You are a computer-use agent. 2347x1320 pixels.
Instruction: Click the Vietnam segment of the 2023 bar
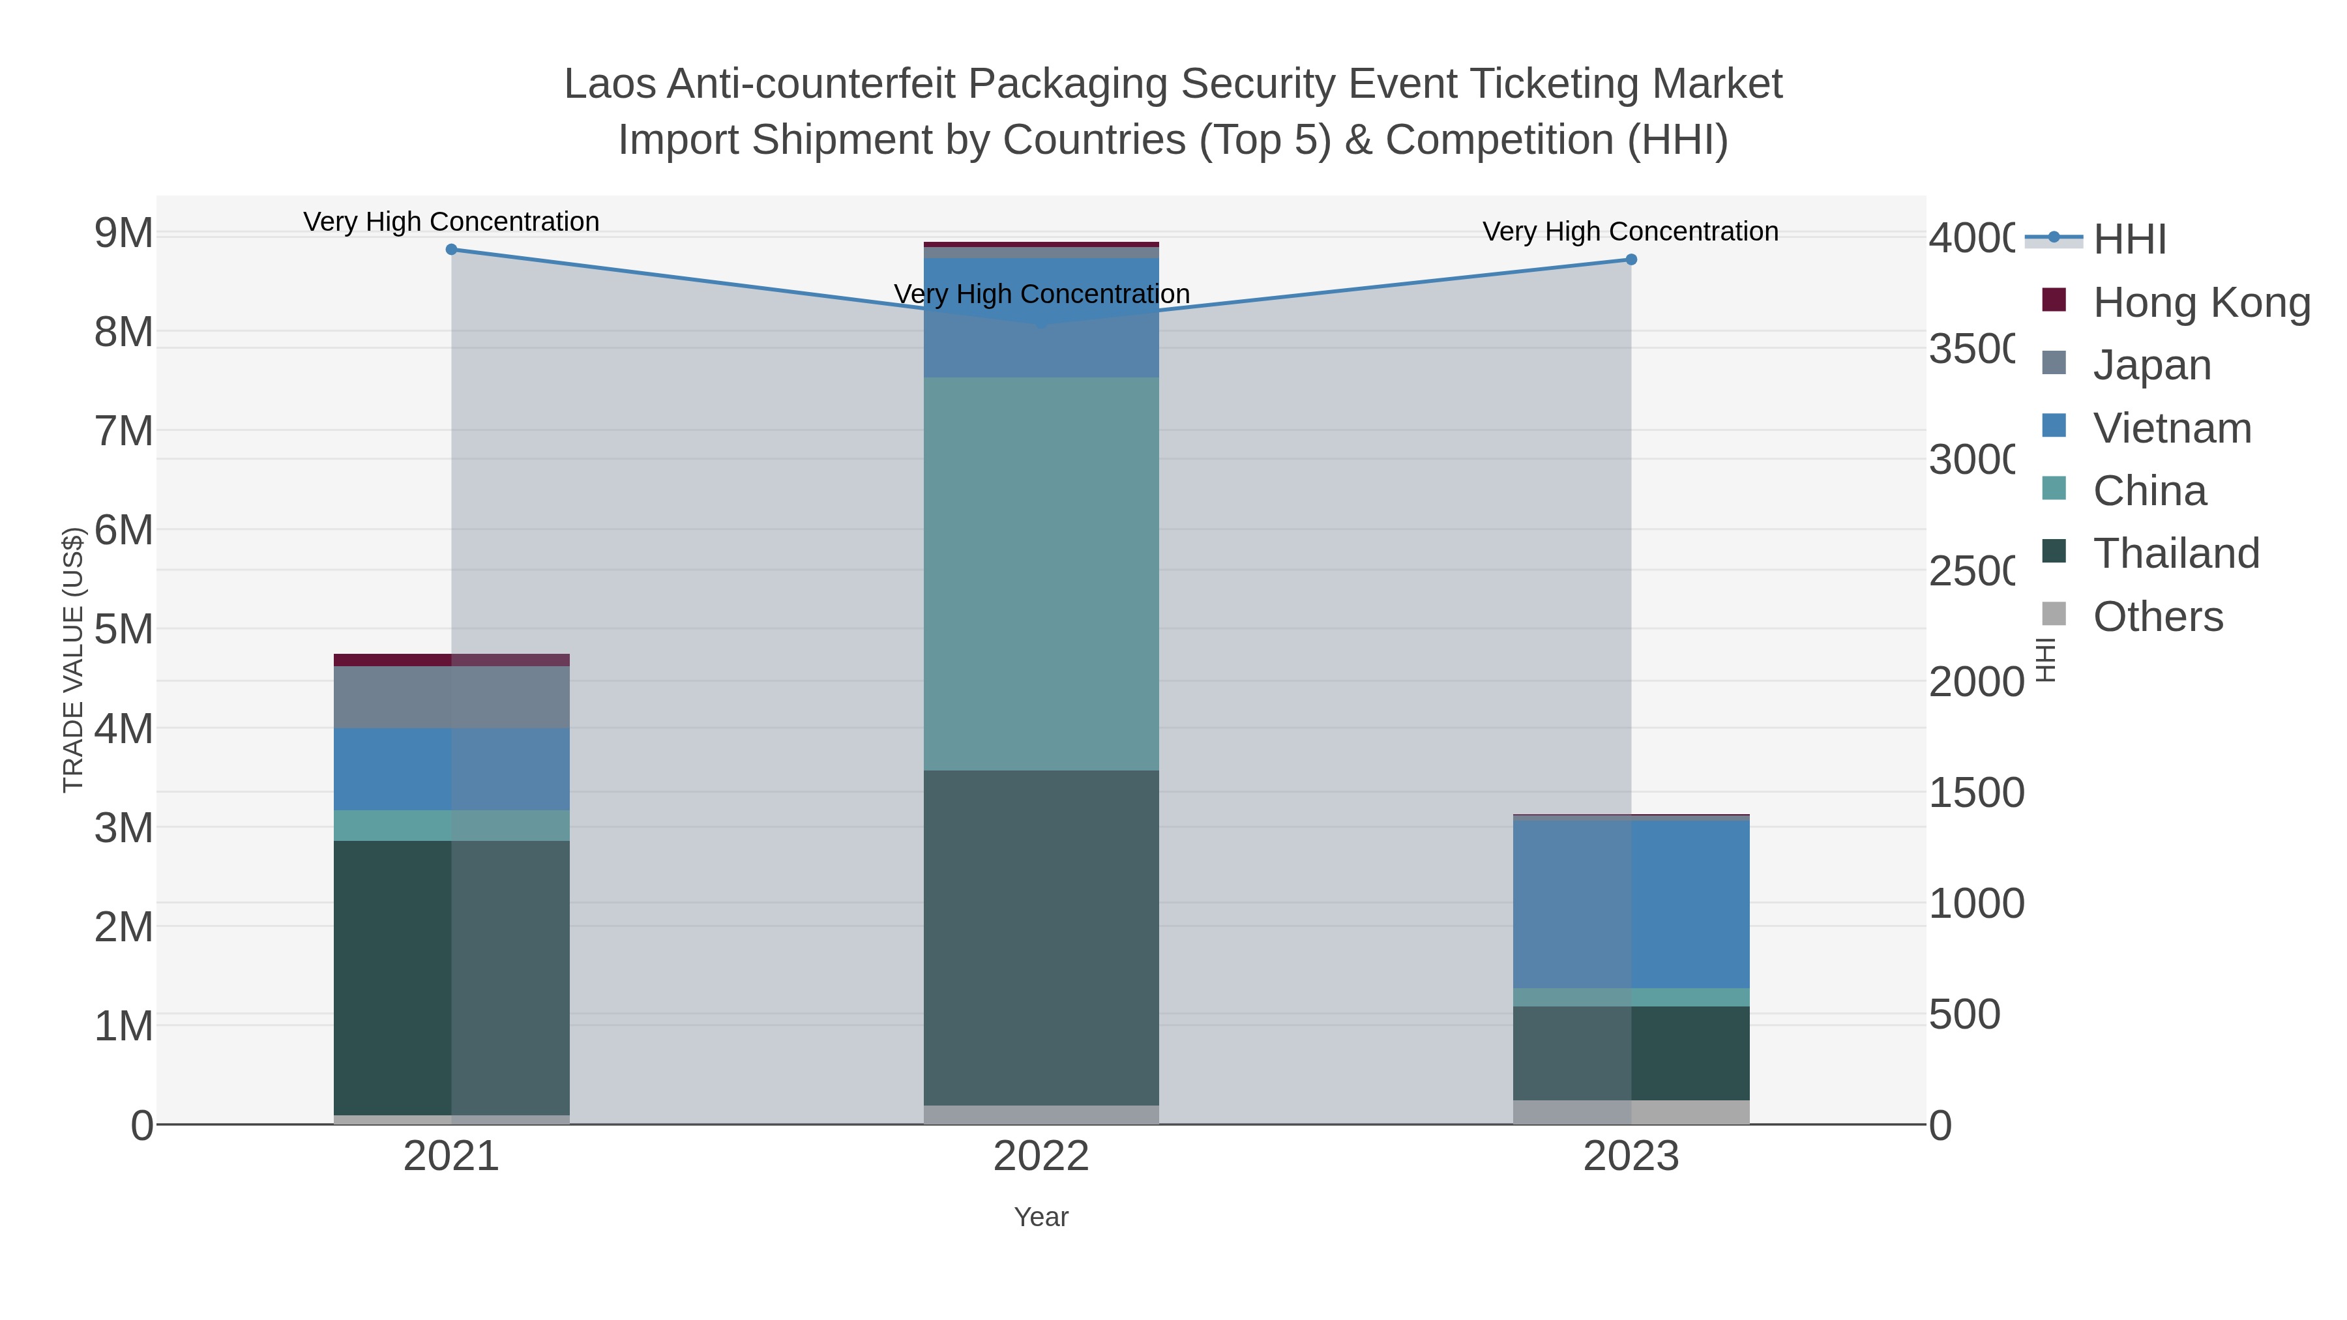(1631, 905)
